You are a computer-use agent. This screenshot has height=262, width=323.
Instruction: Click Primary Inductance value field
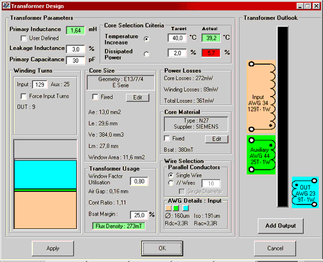75,31
